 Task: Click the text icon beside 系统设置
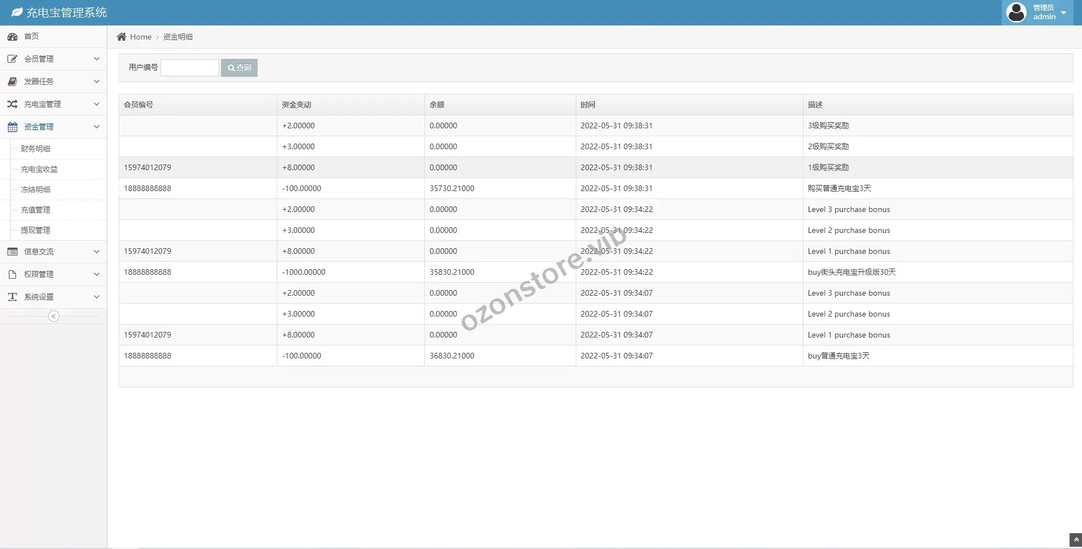pyautogui.click(x=12, y=297)
